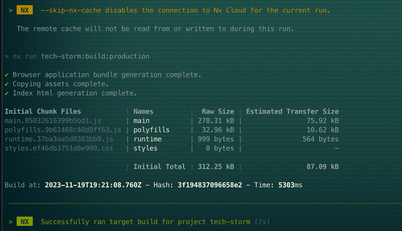Click the prompt arrow before nx run command

pyautogui.click(x=7, y=56)
